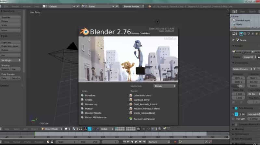Click the outliner editor type icon
The height and width of the screenshot is (145, 260).
pos(234,11)
